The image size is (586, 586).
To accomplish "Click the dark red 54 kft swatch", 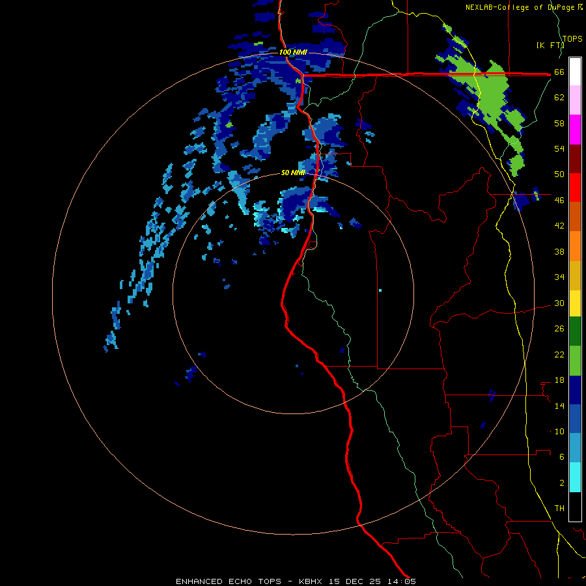I will pos(575,158).
